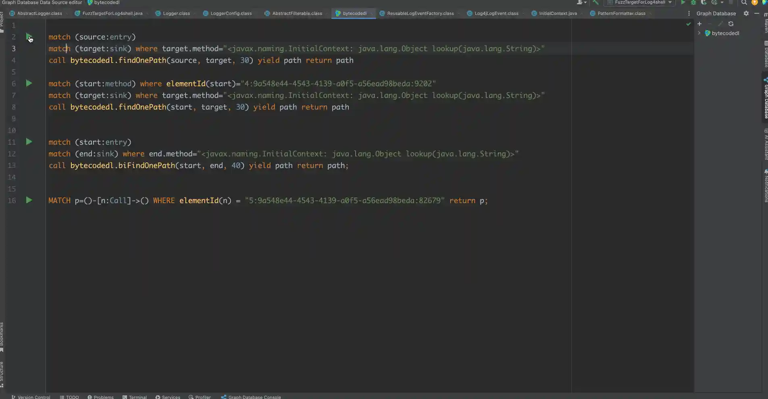Screen dimensions: 768x399
Task: Open the Terminal tool window
Action: (135, 397)
